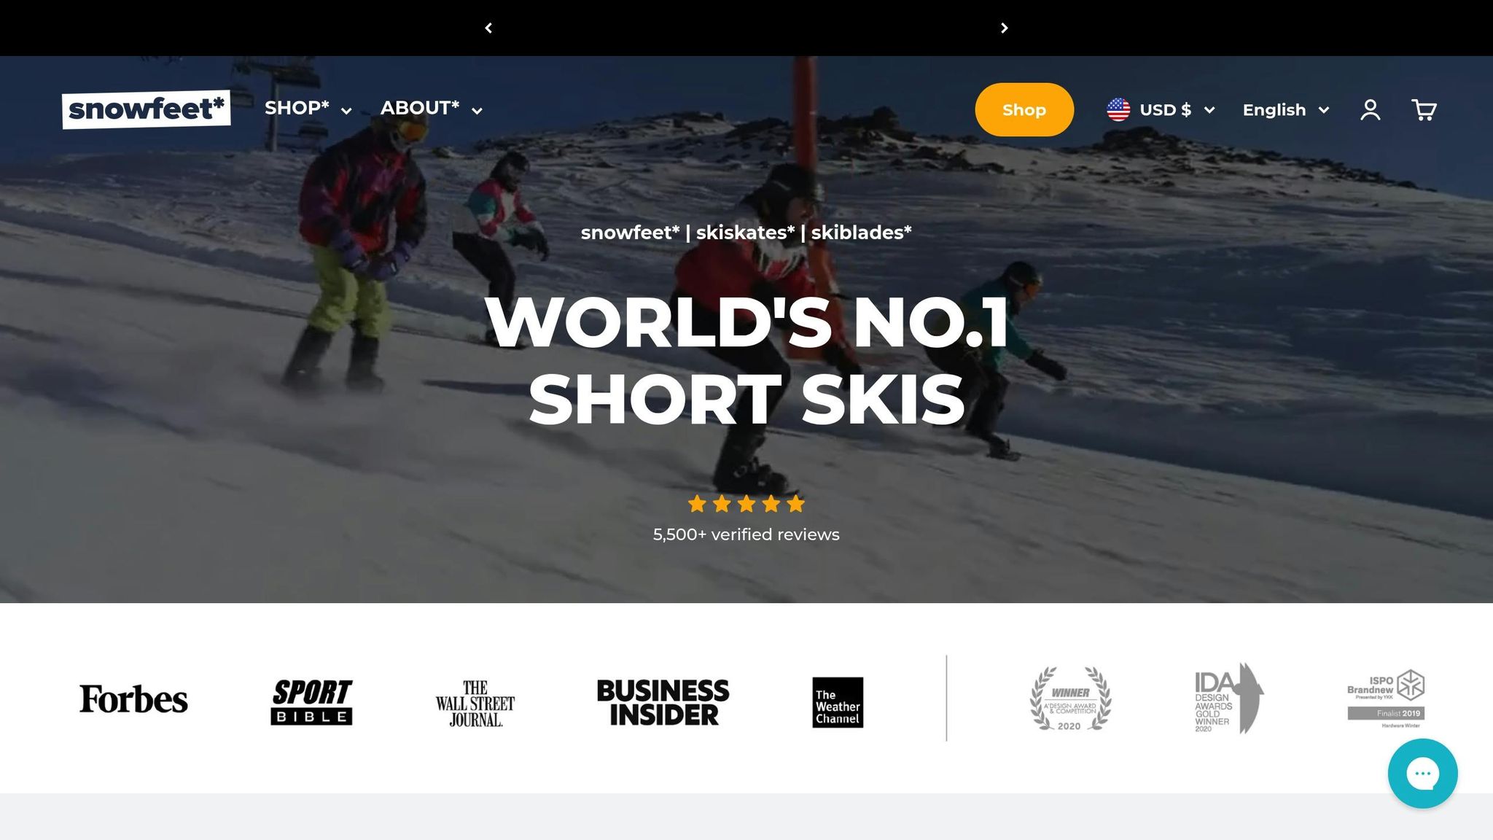Click the snowfeet* logo

pos(147,108)
